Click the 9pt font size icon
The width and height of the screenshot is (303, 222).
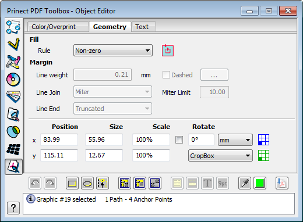coord(223,183)
